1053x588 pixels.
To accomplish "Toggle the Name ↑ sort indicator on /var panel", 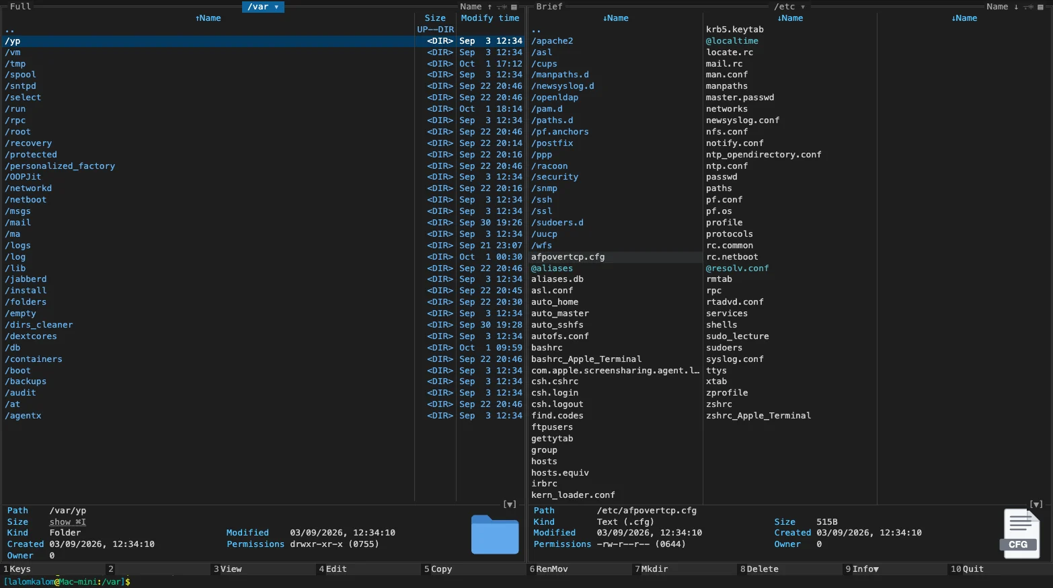I will click(x=476, y=7).
